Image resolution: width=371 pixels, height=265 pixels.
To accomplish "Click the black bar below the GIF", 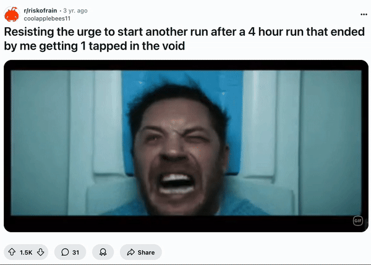I will [186, 224].
